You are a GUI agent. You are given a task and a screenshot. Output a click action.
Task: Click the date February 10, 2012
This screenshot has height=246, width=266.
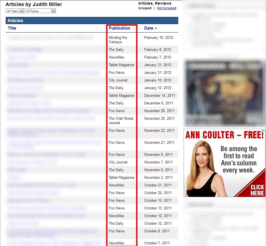[159, 37]
